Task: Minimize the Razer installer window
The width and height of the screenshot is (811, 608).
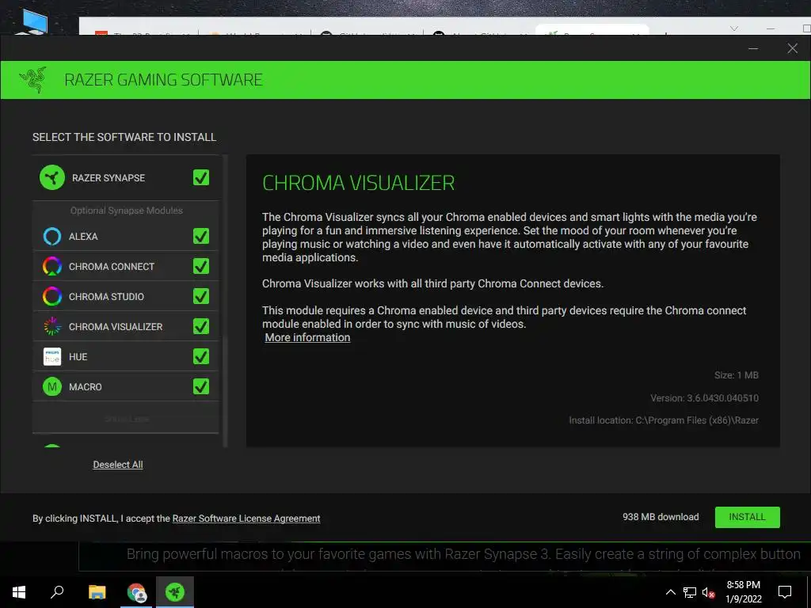Action: click(x=753, y=48)
